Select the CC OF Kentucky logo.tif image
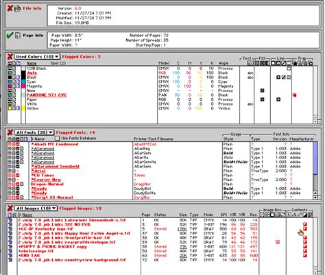This screenshot has width=325, height=275. (46, 229)
